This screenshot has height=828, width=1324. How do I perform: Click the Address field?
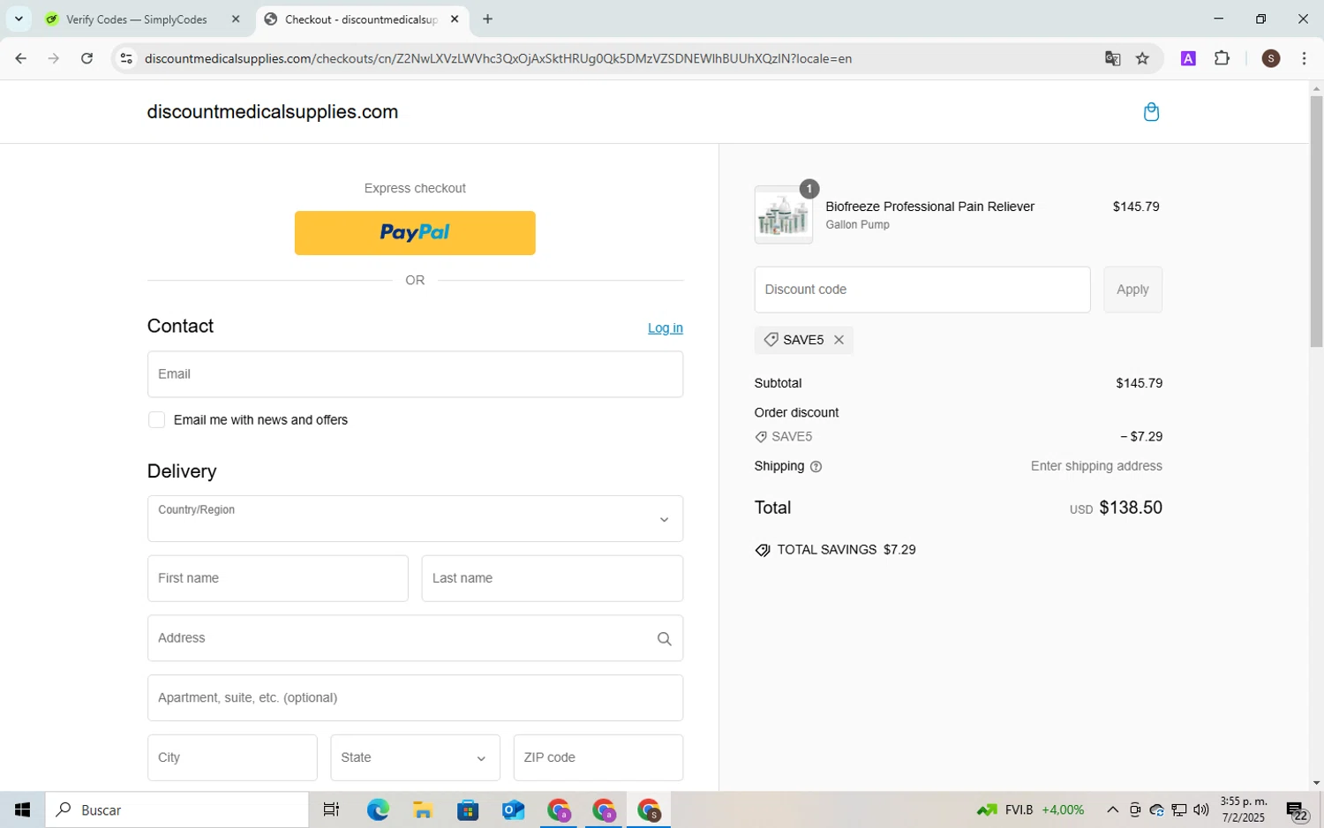click(x=415, y=639)
